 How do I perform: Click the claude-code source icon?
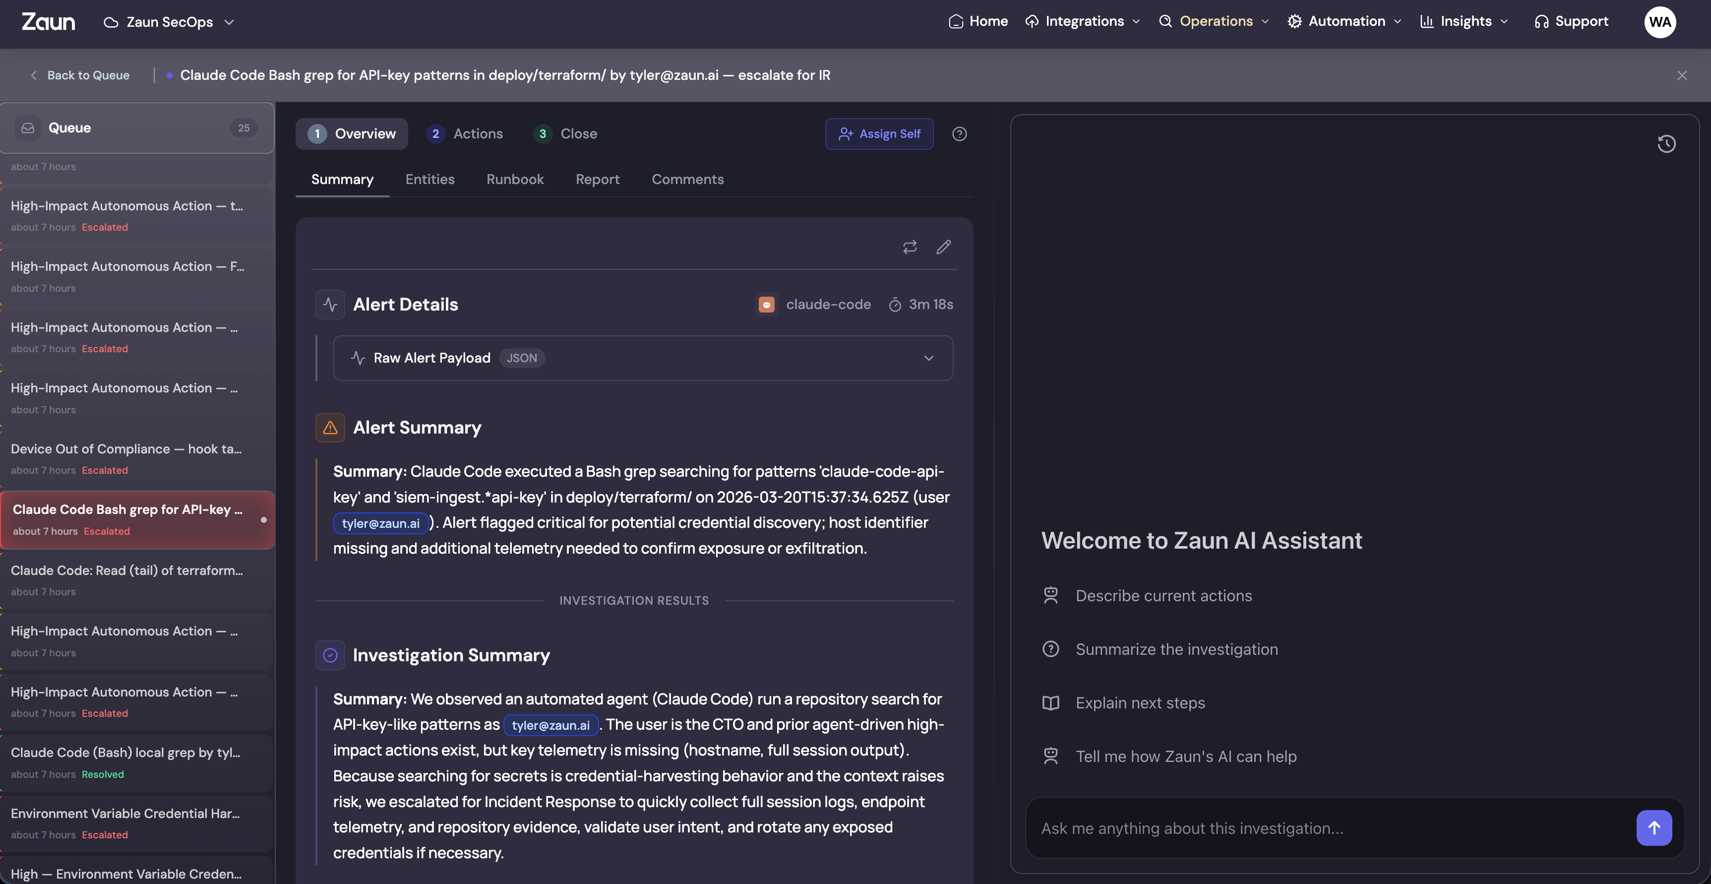[767, 305]
